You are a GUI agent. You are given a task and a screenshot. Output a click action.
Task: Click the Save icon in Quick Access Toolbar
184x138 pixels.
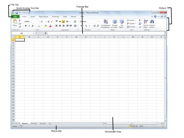[17, 13]
